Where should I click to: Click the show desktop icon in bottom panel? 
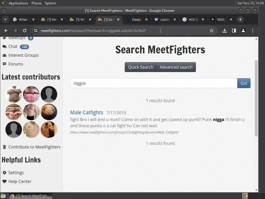point(3,196)
